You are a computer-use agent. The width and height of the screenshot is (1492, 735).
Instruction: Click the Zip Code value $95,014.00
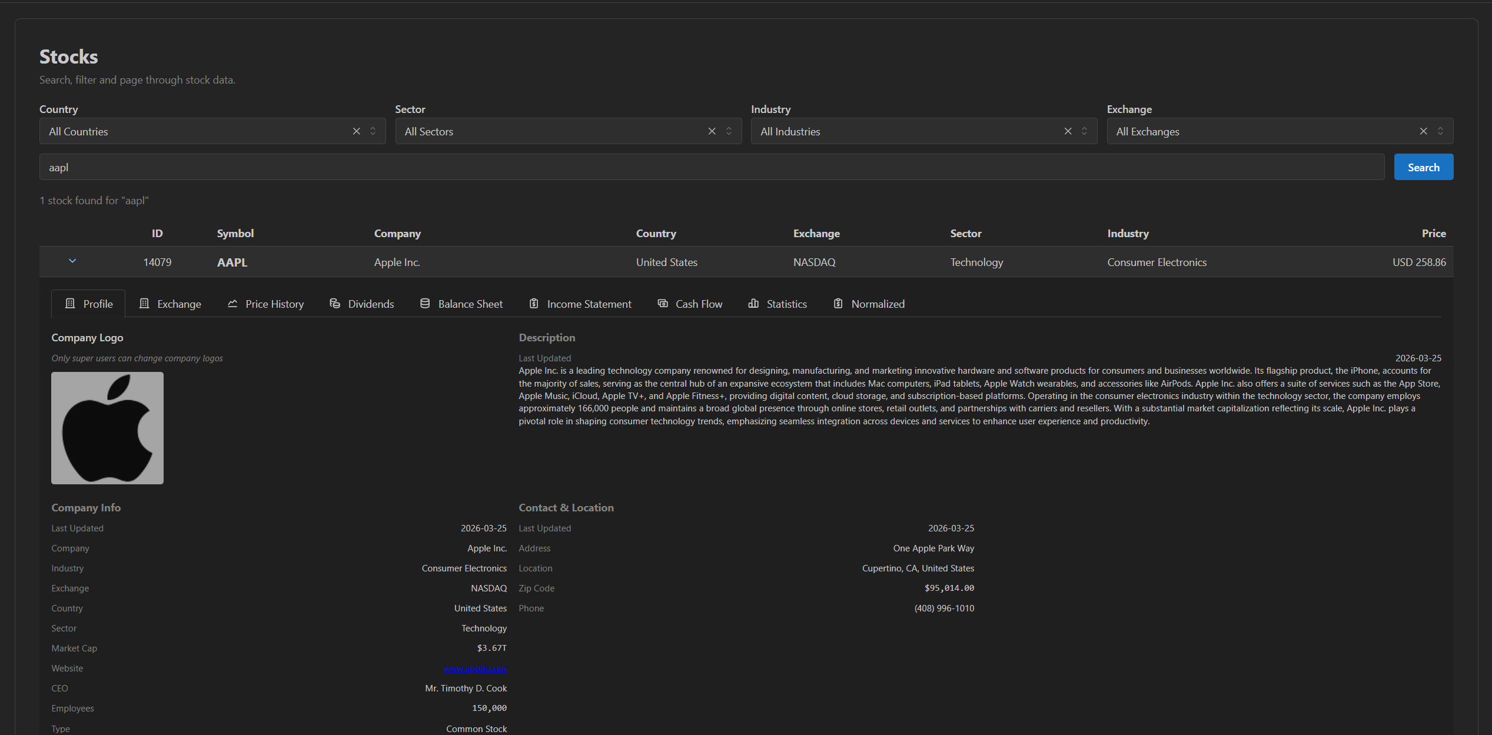click(x=949, y=588)
